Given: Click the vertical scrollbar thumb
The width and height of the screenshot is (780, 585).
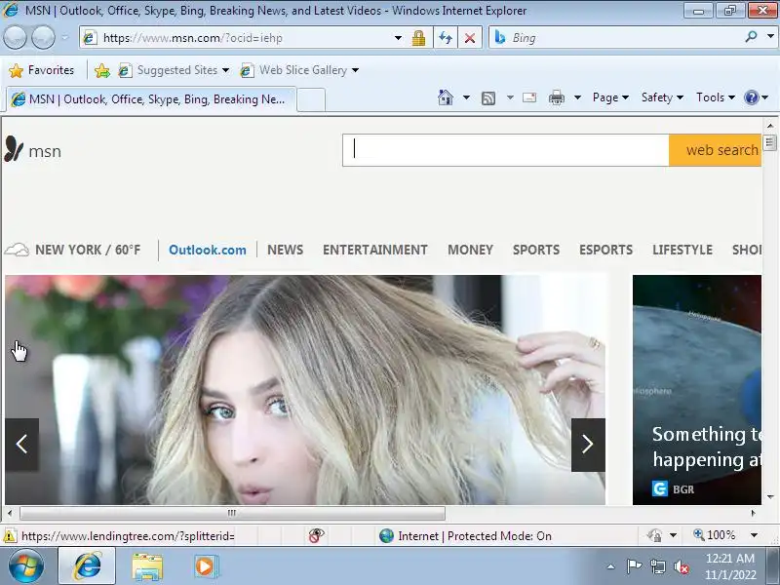Looking at the screenshot, I should tap(770, 142).
